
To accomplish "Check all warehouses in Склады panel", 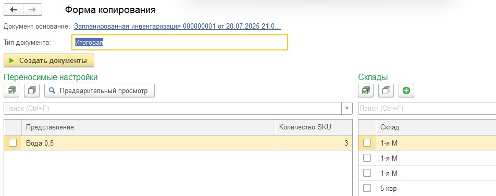I will [366, 91].
